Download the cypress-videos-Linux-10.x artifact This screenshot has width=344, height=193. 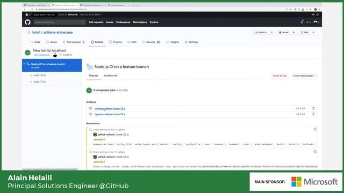[x=110, y=114]
